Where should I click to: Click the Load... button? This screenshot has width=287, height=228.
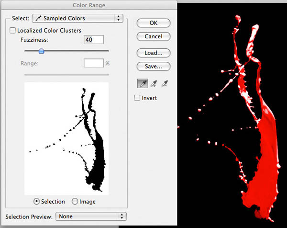[154, 53]
